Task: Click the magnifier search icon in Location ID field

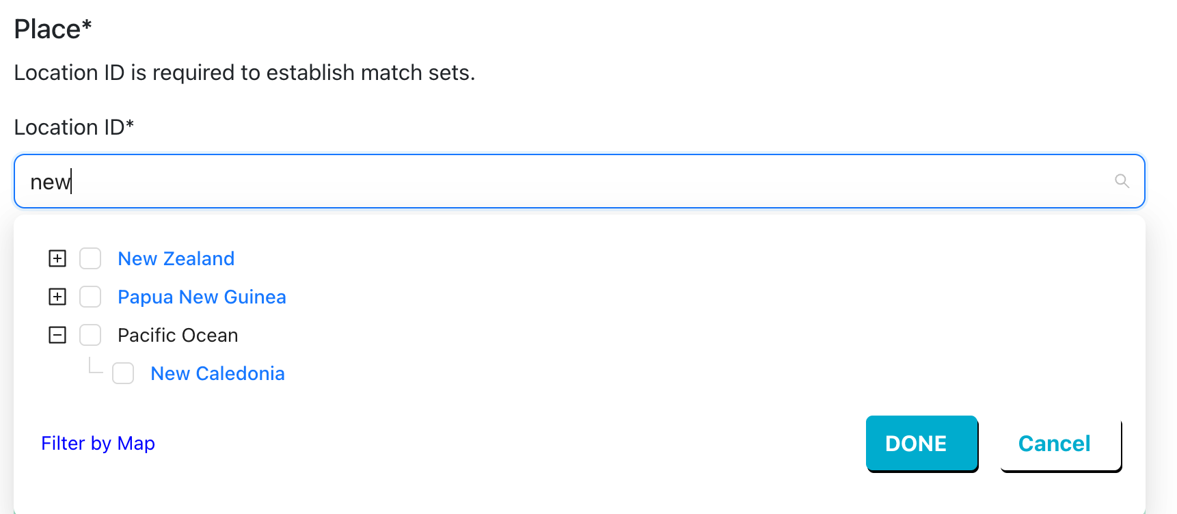Action: tap(1122, 181)
